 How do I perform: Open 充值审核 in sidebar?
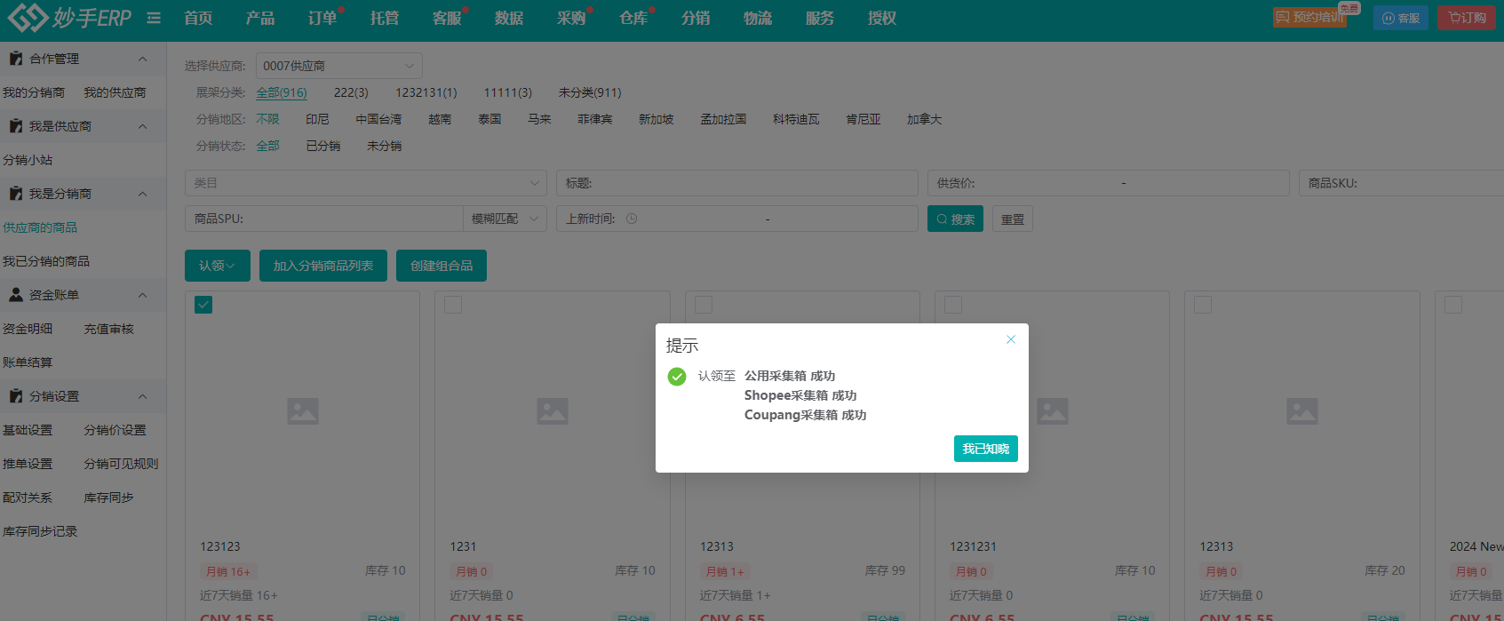[108, 329]
